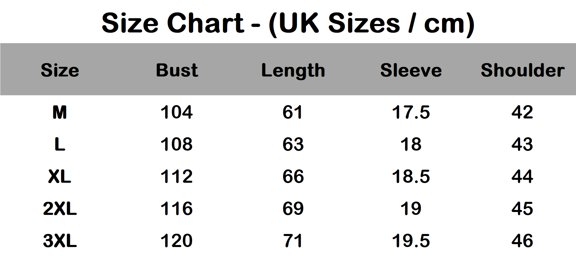Screen dimensions: 576x256
Task: Select sleeve value 17.5 for size M
Action: coord(411,112)
